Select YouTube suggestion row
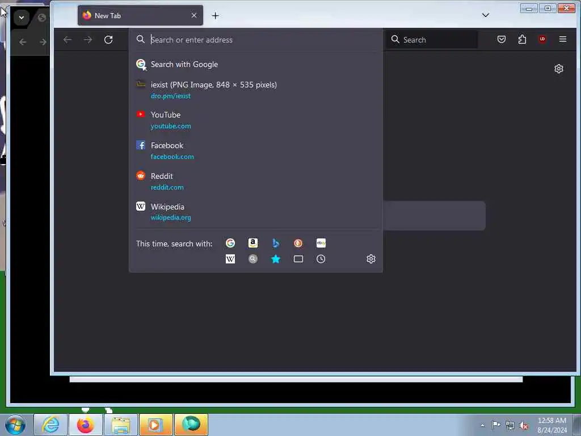581x436 pixels. 256,120
